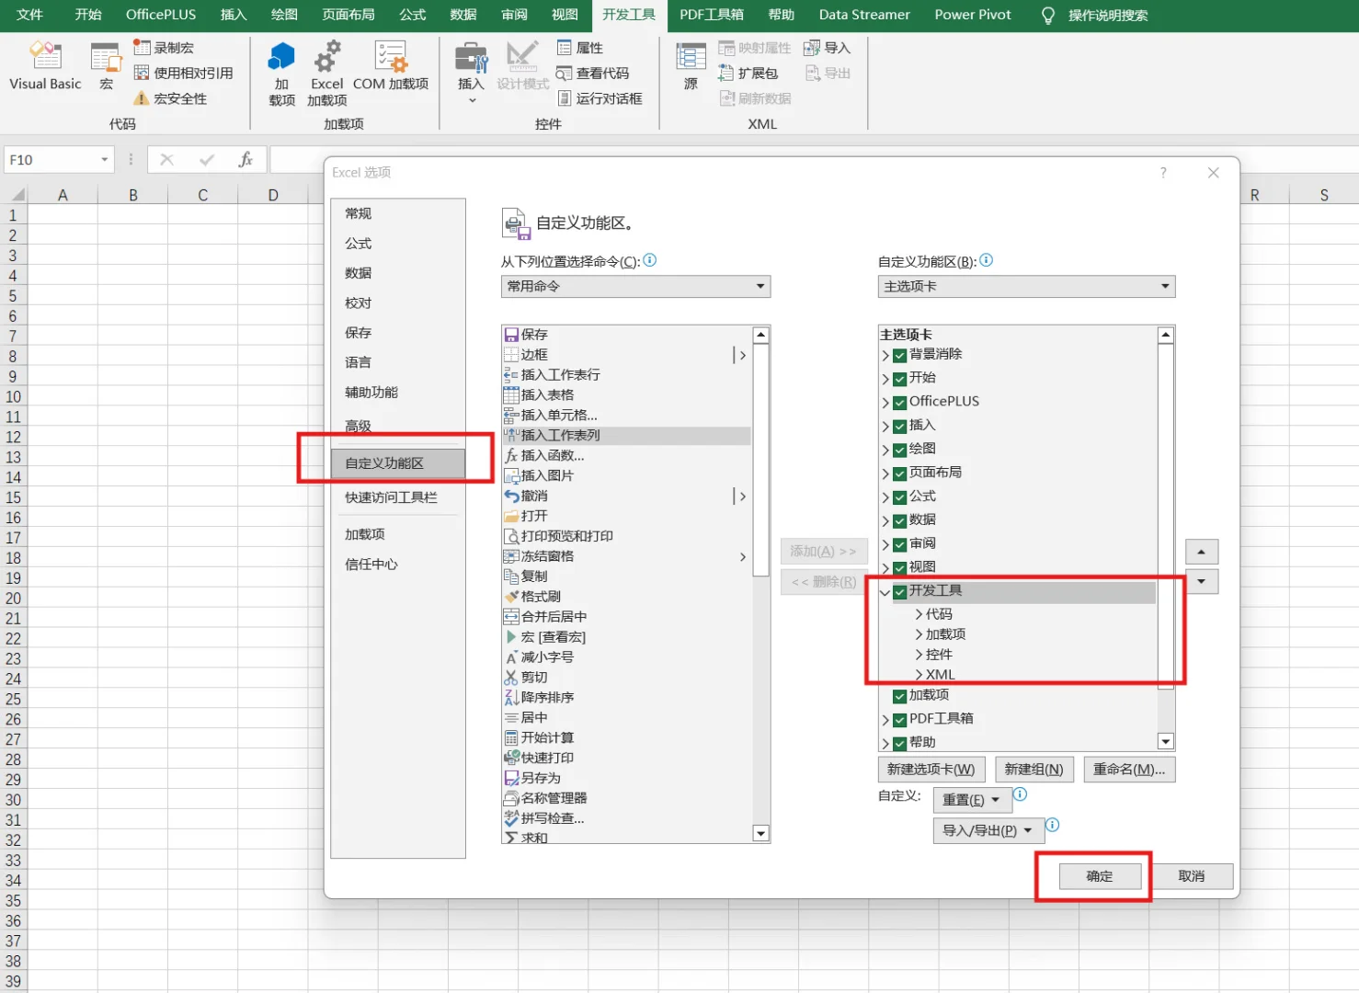Select 撤消 command in list

(x=626, y=496)
